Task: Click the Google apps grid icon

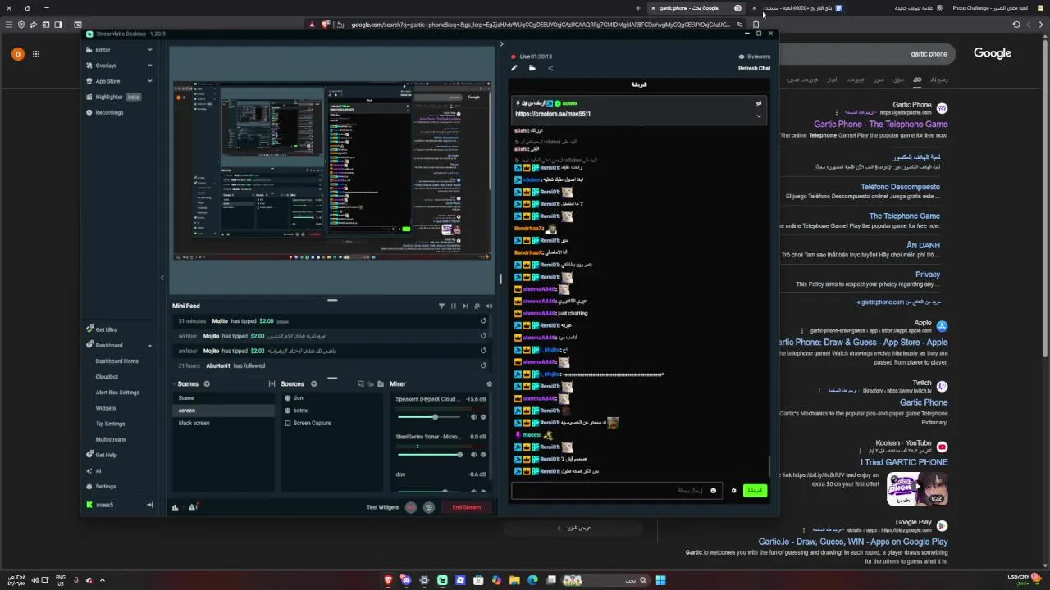Action: tap(36, 54)
